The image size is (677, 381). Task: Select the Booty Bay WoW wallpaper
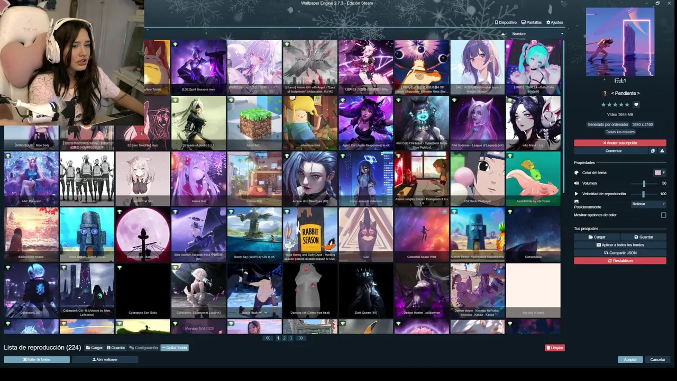pos(254,234)
